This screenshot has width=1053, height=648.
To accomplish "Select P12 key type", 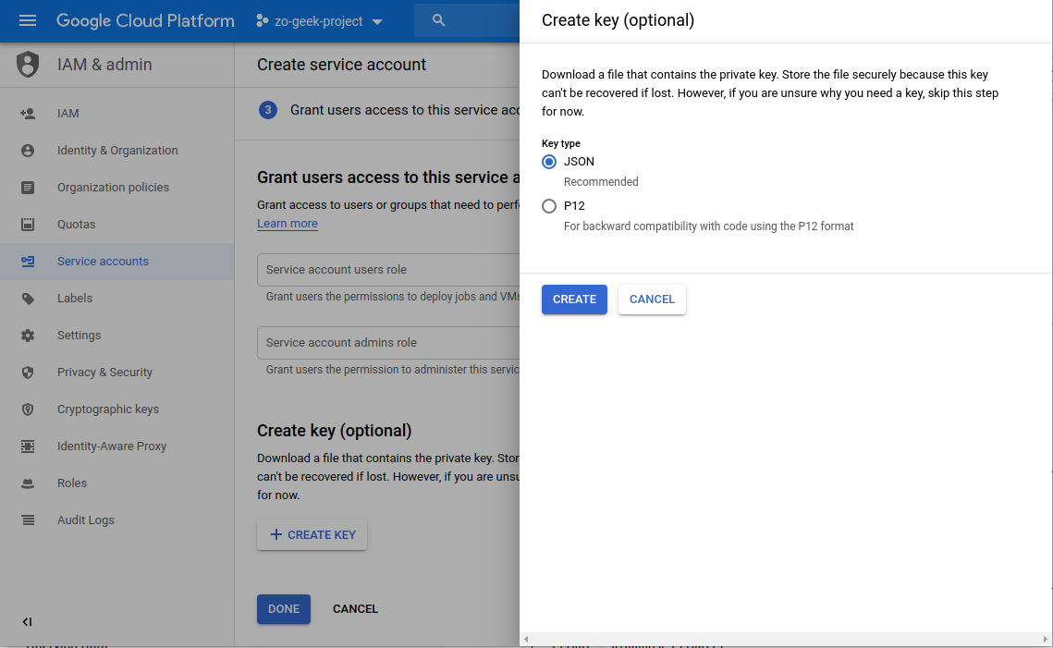I will point(549,206).
